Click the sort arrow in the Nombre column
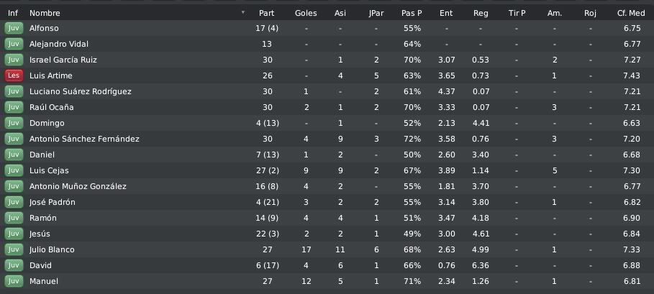654x294 pixels. tap(243, 12)
